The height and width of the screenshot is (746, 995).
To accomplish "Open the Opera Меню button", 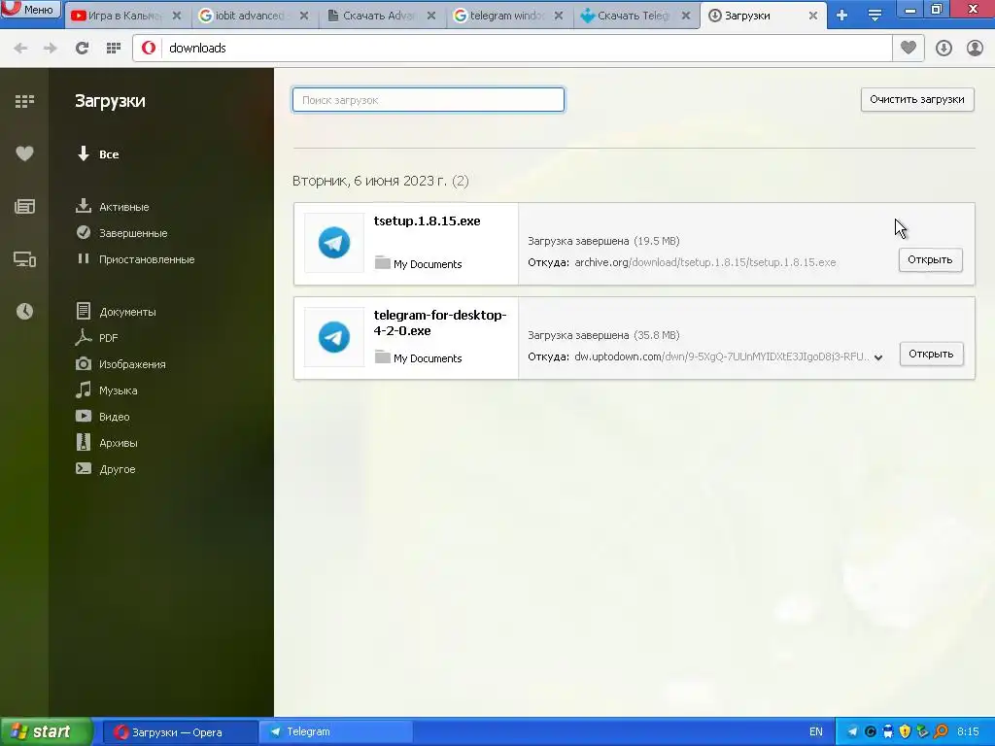I will click(x=30, y=9).
